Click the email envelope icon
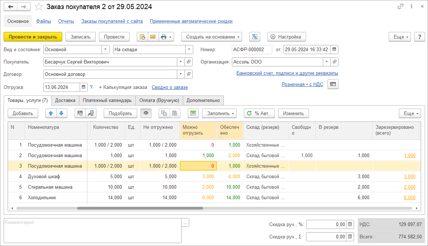 [152, 37]
